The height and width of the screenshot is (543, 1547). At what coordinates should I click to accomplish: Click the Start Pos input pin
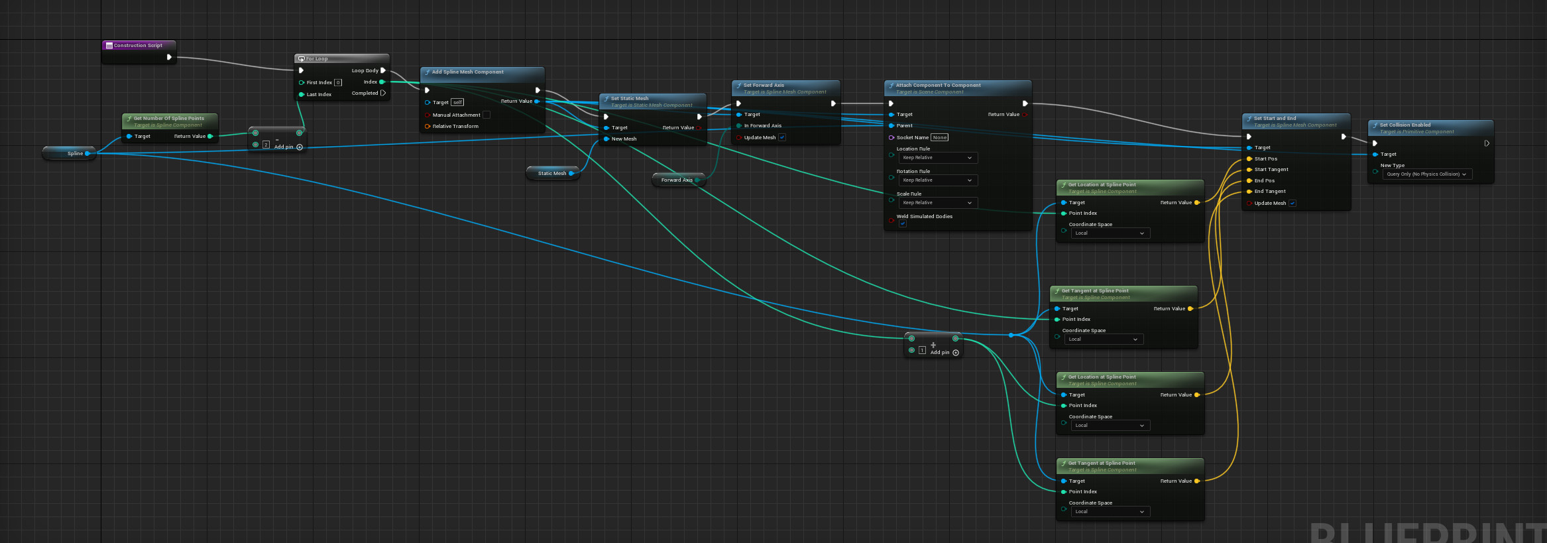(1249, 158)
